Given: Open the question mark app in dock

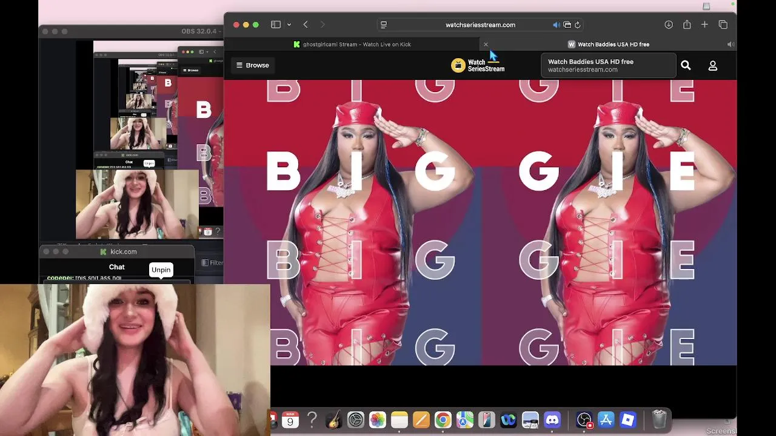Looking at the screenshot, I should [312, 420].
